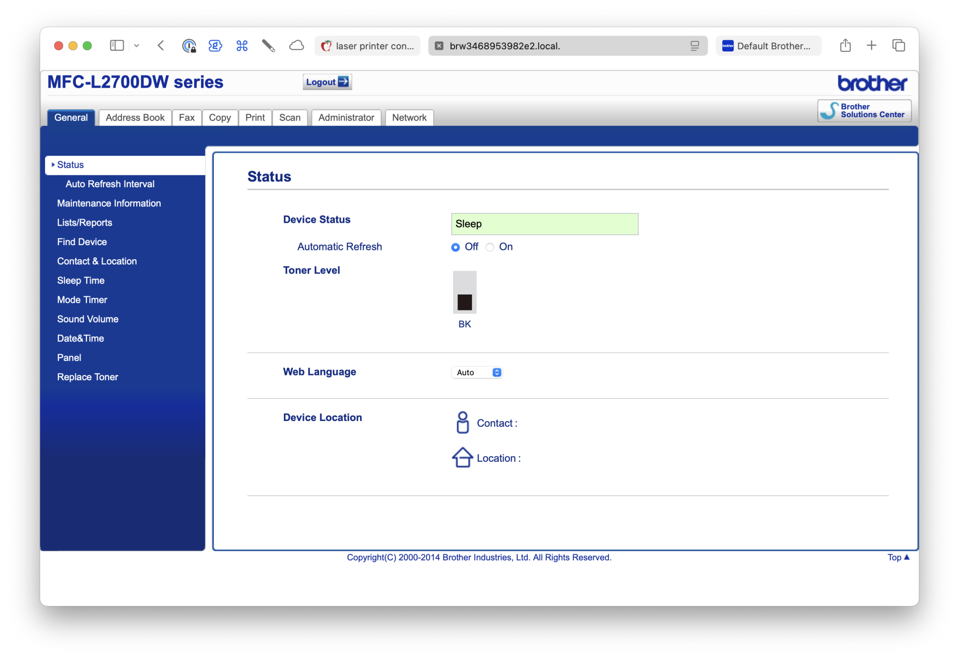Switch to the Network tab
The height and width of the screenshot is (659, 959).
(409, 118)
